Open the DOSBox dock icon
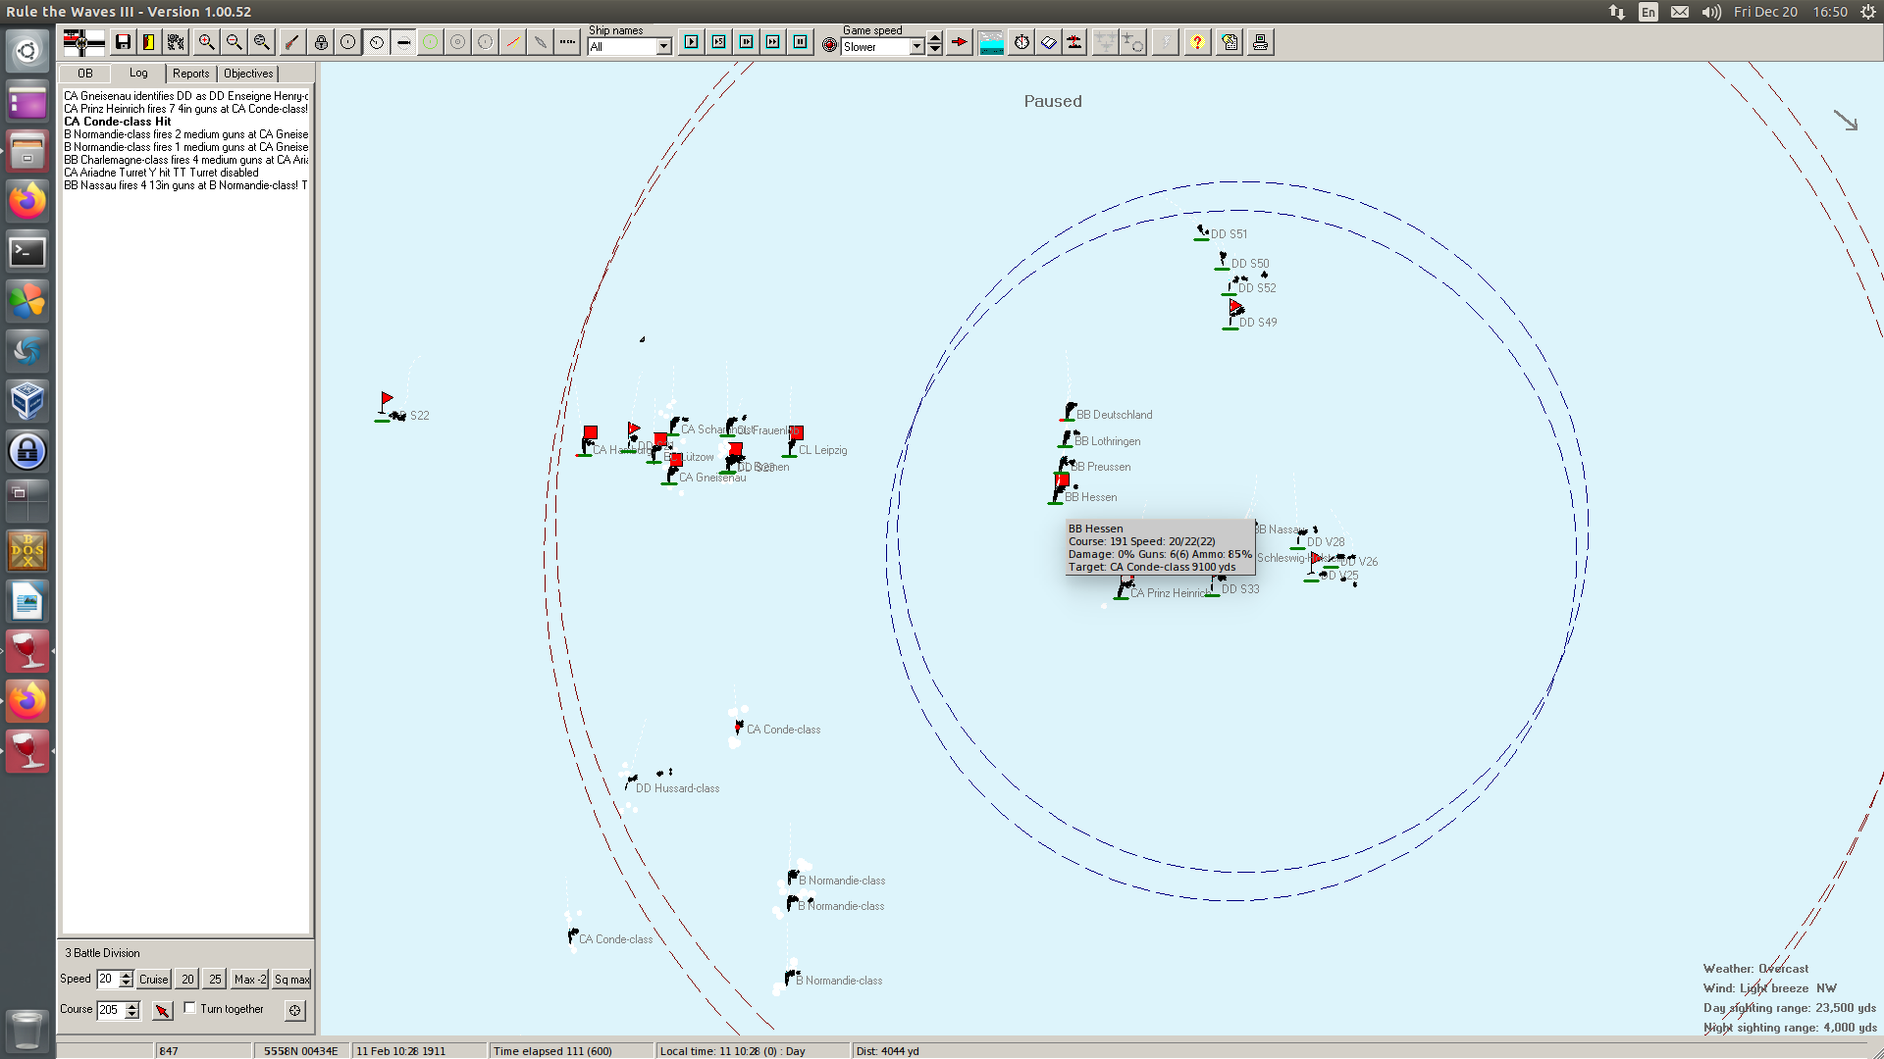The image size is (1884, 1059). (x=27, y=551)
